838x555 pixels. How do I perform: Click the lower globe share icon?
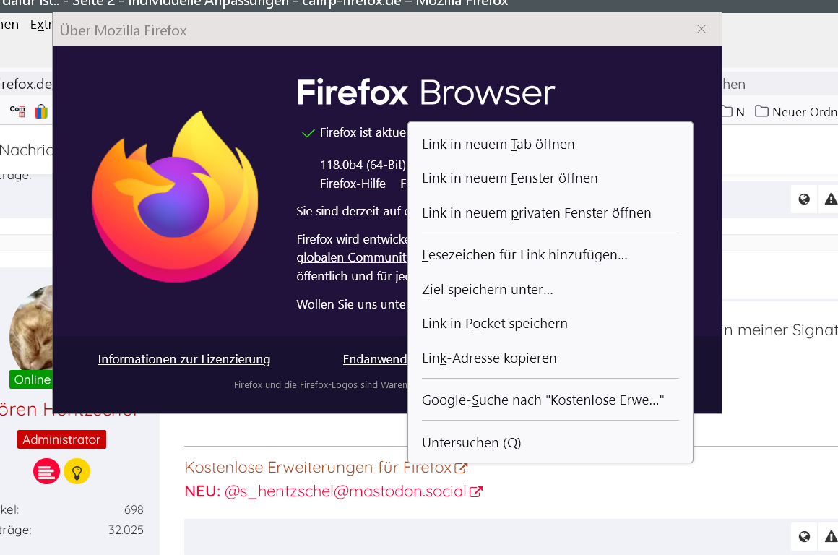(804, 536)
